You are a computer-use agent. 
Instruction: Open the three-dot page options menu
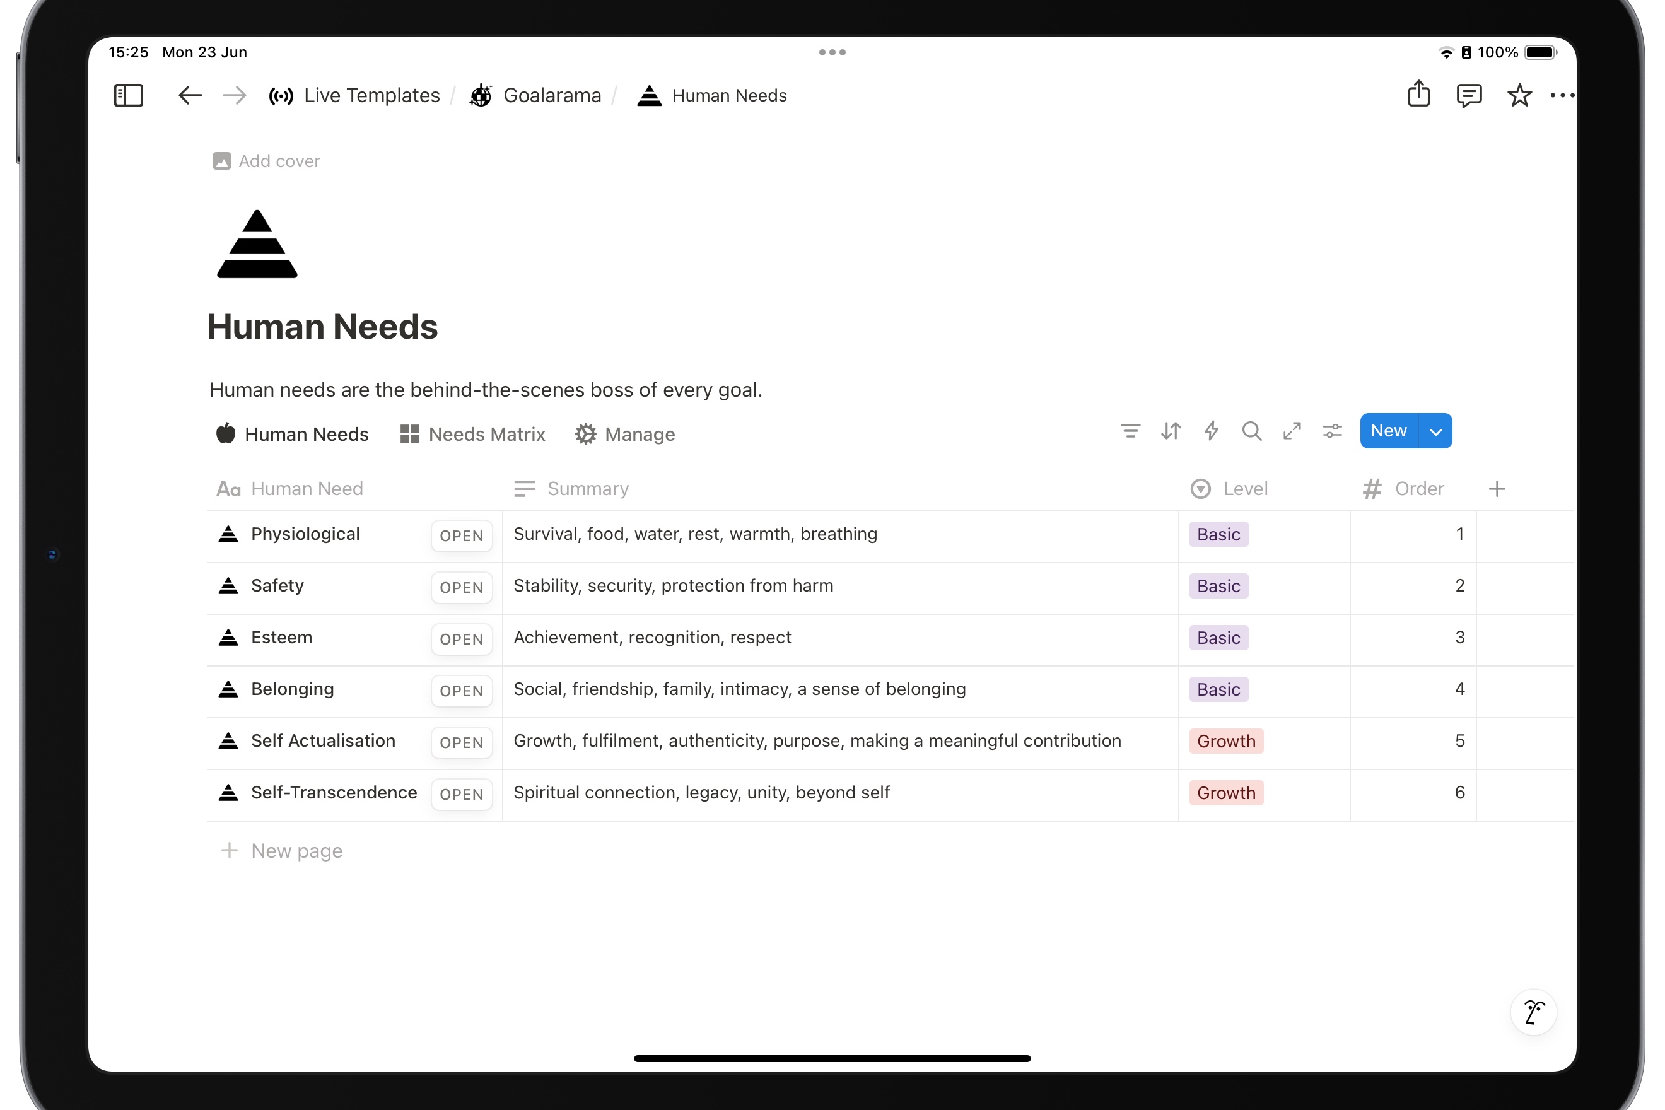click(1562, 96)
